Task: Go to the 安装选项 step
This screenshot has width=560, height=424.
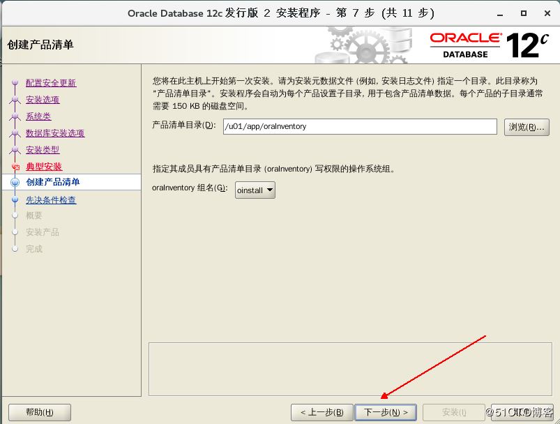Action: coord(43,100)
